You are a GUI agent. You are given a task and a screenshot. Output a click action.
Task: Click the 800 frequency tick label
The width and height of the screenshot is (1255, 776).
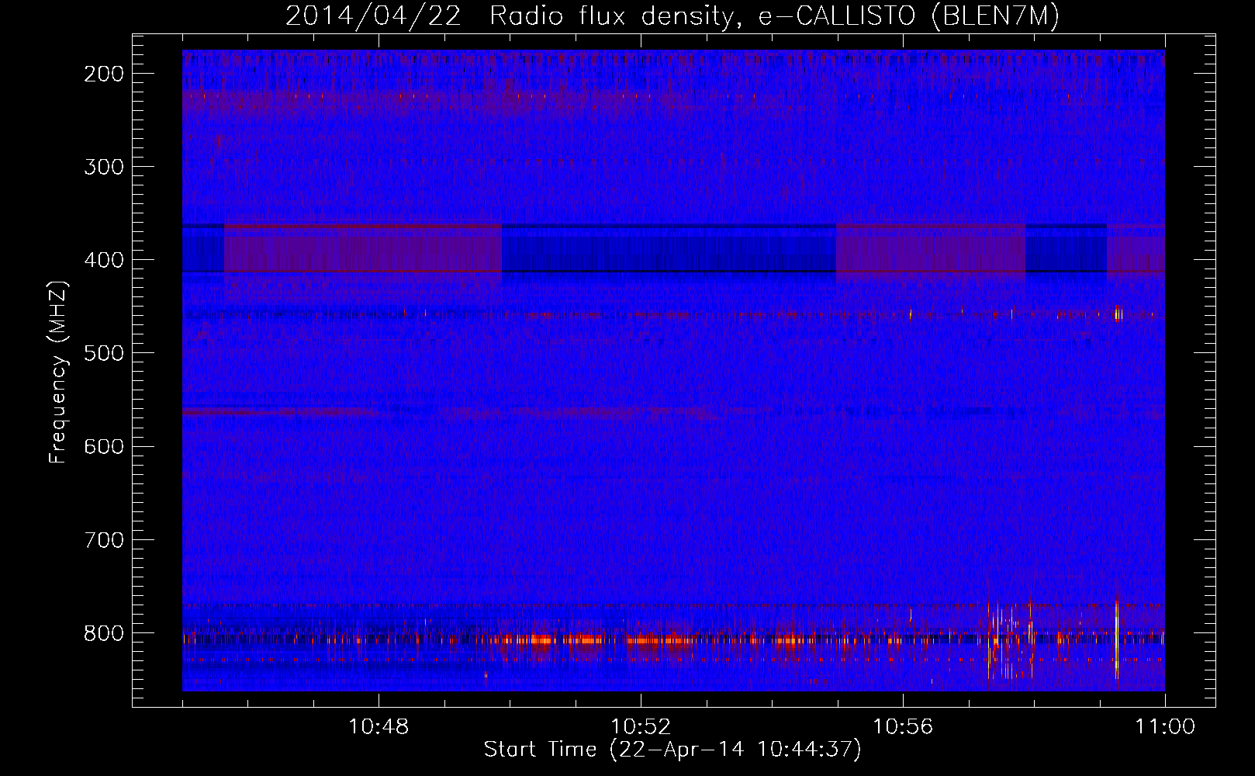103,633
